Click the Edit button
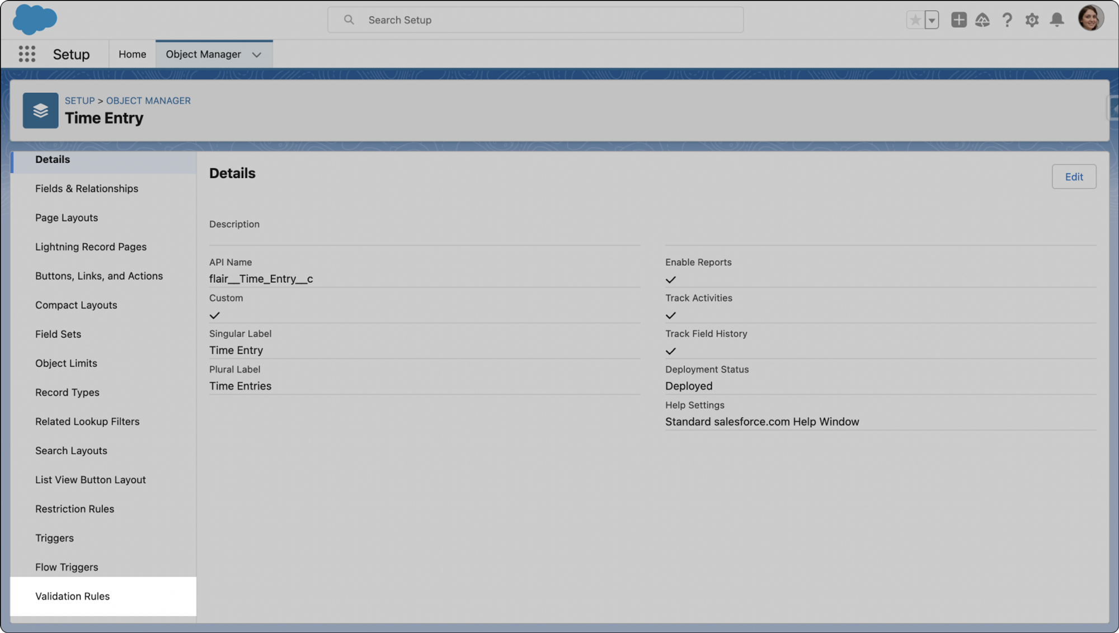Image resolution: width=1119 pixels, height=633 pixels. 1073,177
